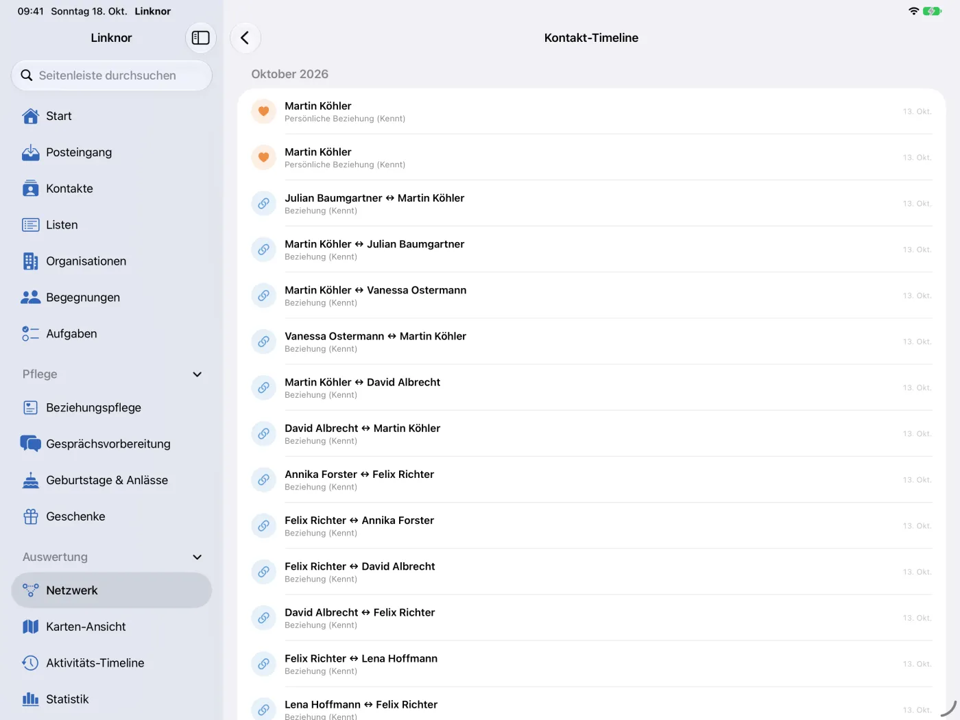The height and width of the screenshot is (720, 960).
Task: Open the Aufgaben task list
Action: (x=112, y=334)
